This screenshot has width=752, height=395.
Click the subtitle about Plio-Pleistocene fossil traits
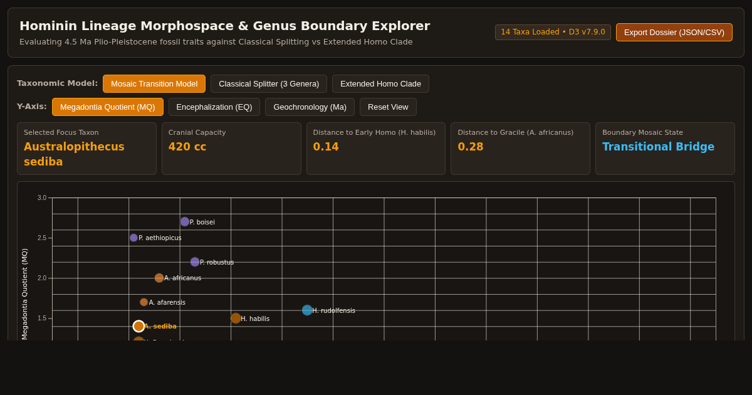pyautogui.click(x=216, y=42)
